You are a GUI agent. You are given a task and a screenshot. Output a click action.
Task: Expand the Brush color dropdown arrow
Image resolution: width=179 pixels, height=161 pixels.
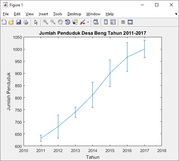(x=88, y=22)
